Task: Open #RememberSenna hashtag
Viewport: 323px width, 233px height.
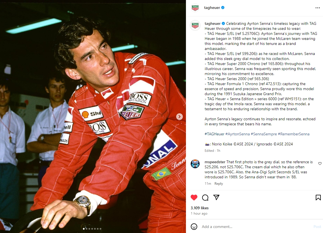Action: 293,134
